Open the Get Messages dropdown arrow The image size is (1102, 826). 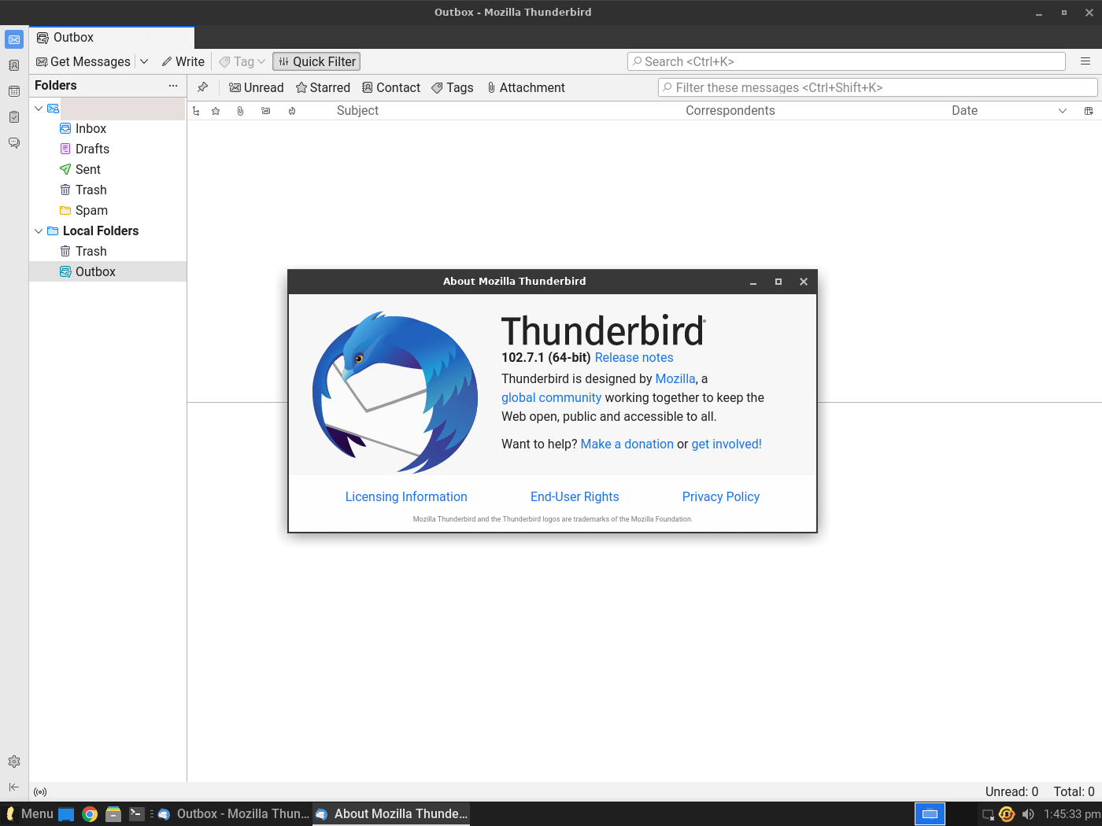tap(144, 61)
